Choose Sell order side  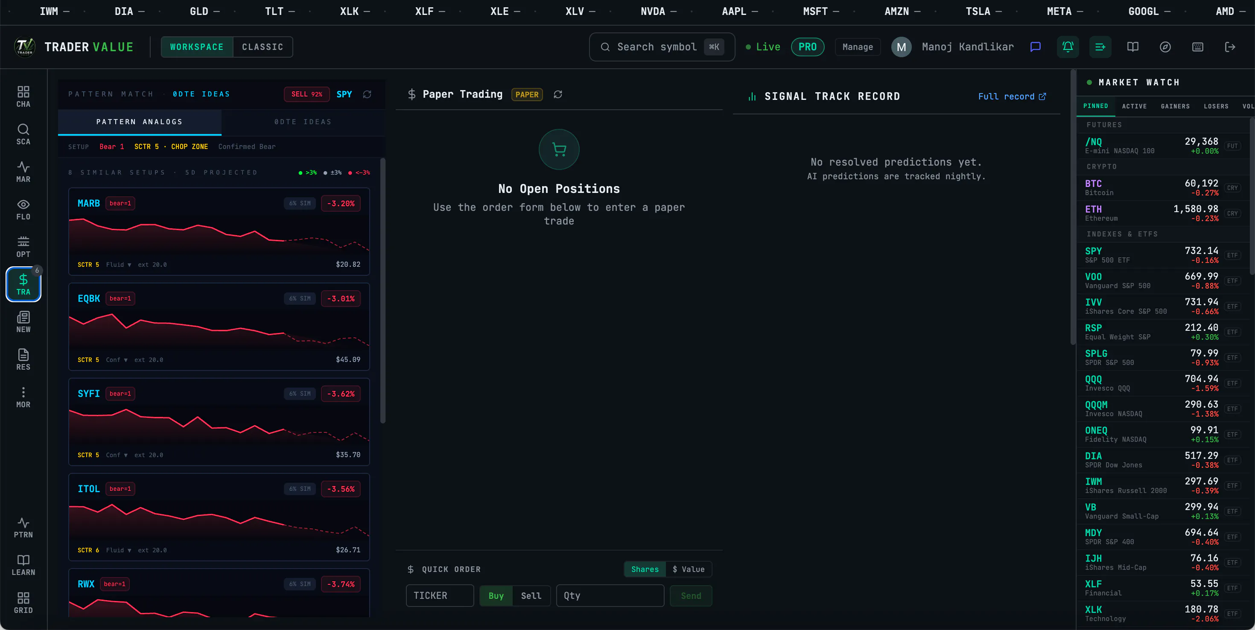(x=531, y=595)
